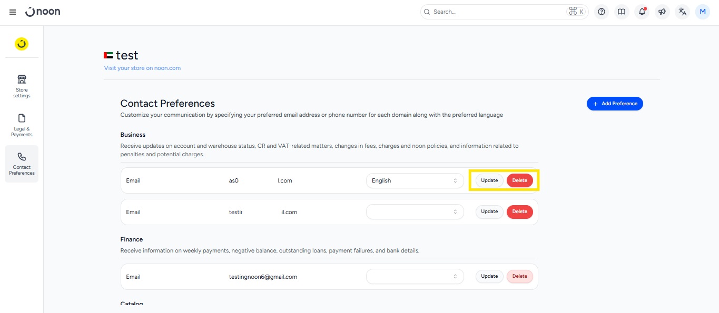This screenshot has height=313, width=719.
Task: Open language dropdown for Finance email
Action: (415, 277)
